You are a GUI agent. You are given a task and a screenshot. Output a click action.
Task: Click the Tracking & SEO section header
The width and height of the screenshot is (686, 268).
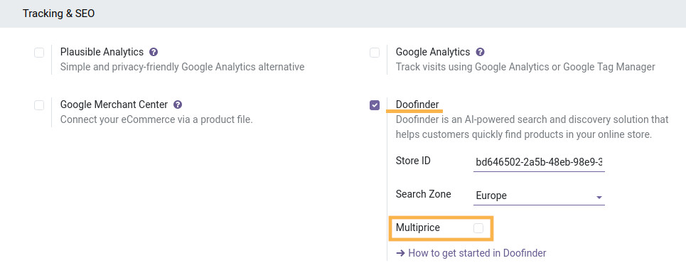pos(58,14)
